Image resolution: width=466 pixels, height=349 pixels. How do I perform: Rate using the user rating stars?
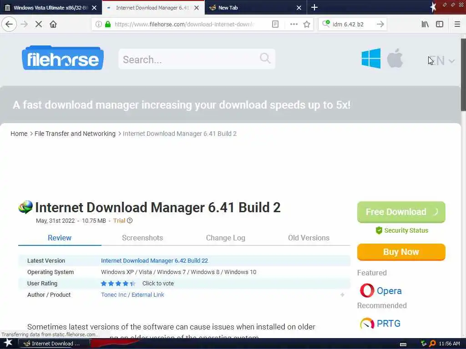tap(118, 284)
